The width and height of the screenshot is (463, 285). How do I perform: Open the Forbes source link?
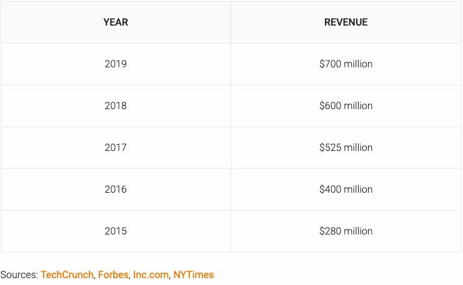113,274
